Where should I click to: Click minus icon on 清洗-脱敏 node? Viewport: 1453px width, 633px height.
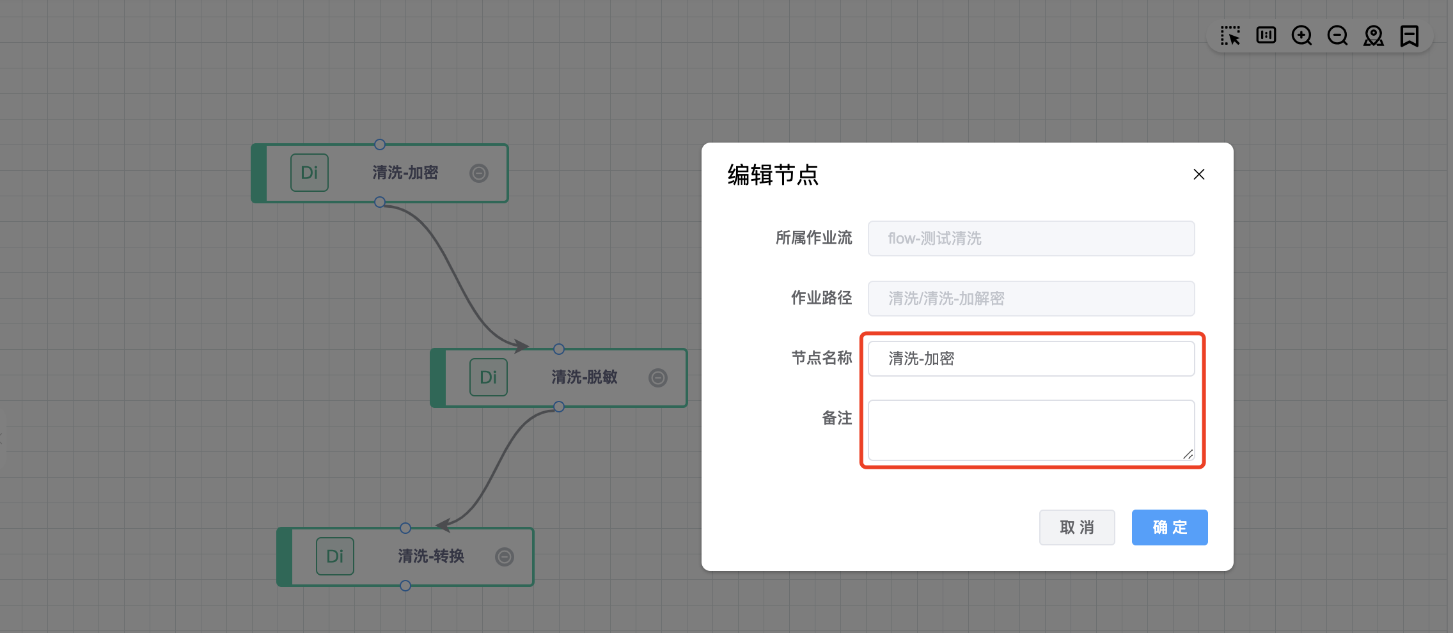[x=658, y=378]
